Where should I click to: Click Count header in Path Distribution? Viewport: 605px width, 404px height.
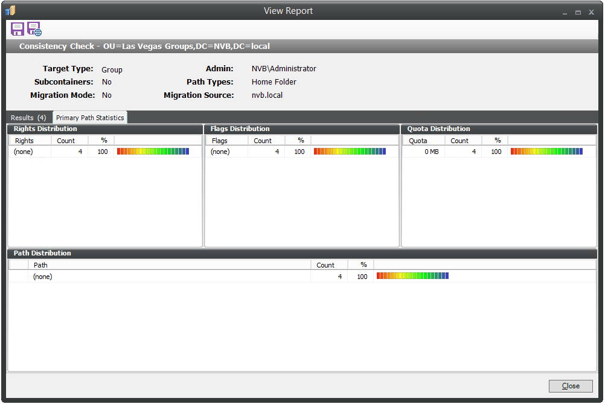tap(330, 265)
